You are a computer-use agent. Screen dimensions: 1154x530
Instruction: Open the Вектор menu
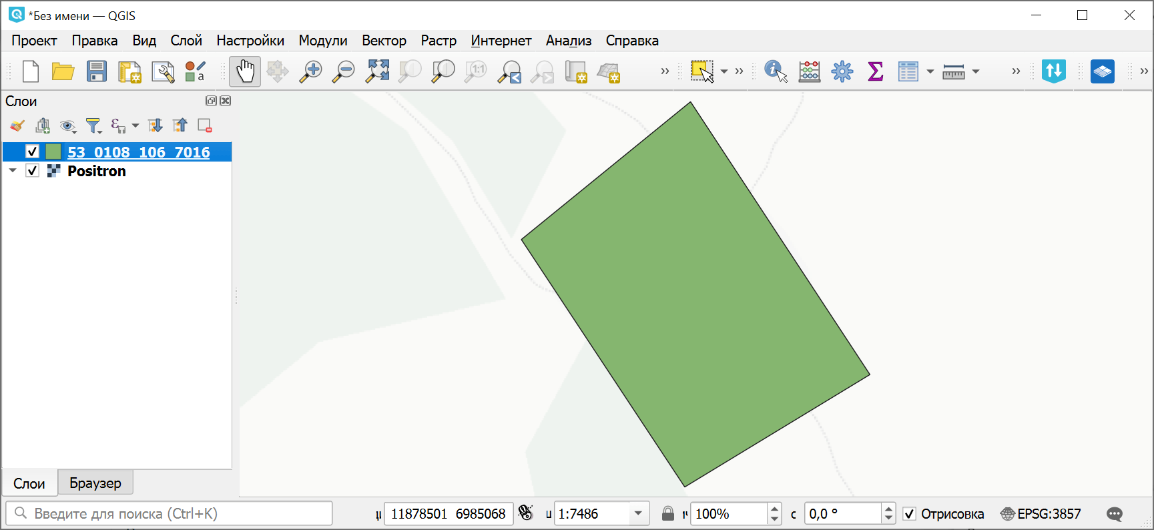(x=384, y=41)
